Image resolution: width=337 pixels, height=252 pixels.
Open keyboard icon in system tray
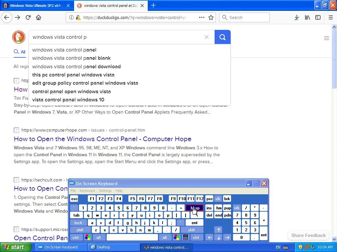point(286,247)
